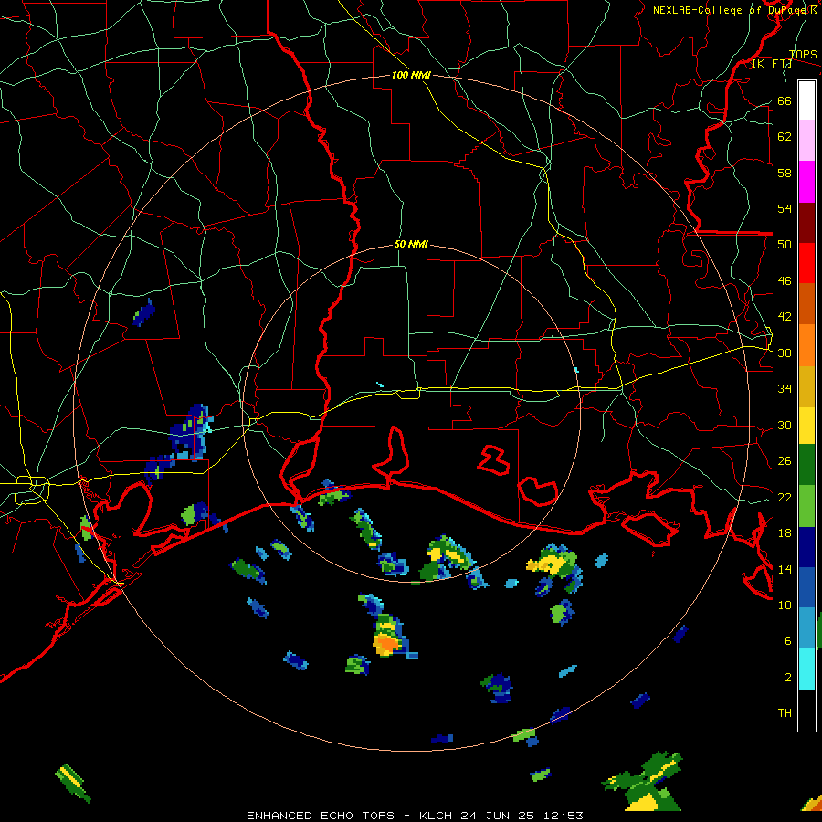Viewport: 822px width, 822px height.
Task: Click the black TH legend swatch
Action: click(806, 711)
